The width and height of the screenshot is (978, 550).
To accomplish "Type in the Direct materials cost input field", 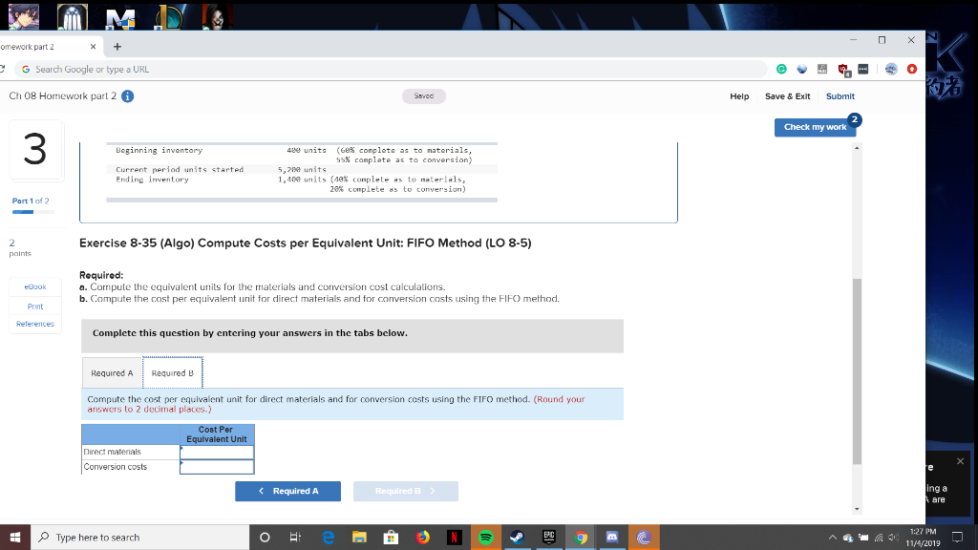I will click(x=217, y=452).
